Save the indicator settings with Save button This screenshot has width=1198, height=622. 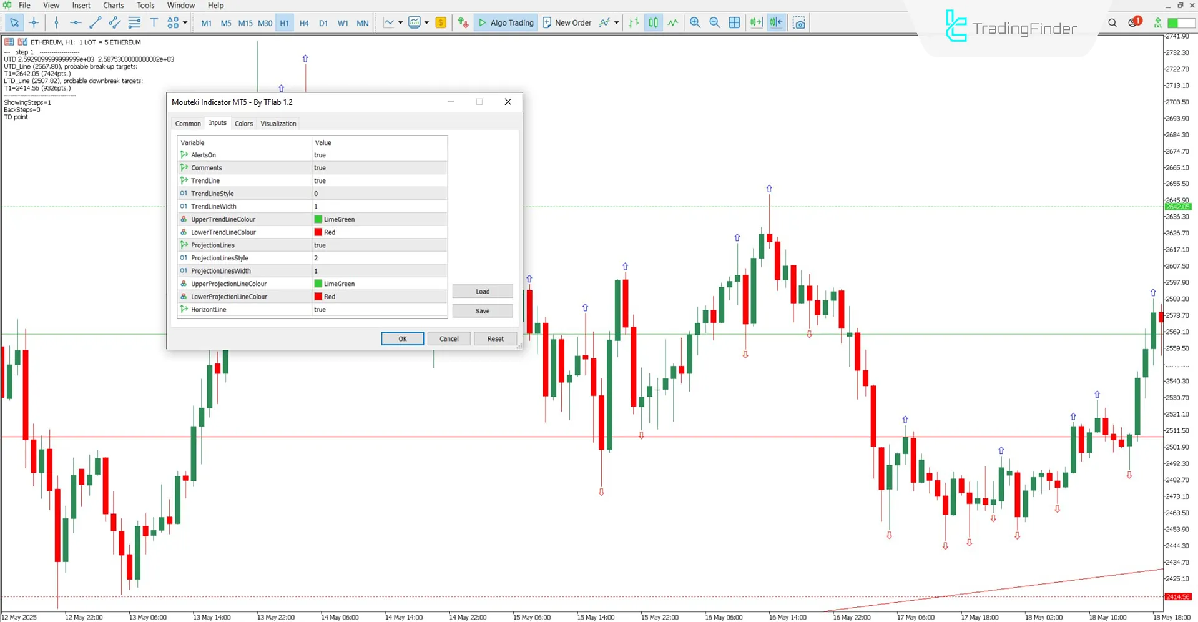pyautogui.click(x=482, y=310)
